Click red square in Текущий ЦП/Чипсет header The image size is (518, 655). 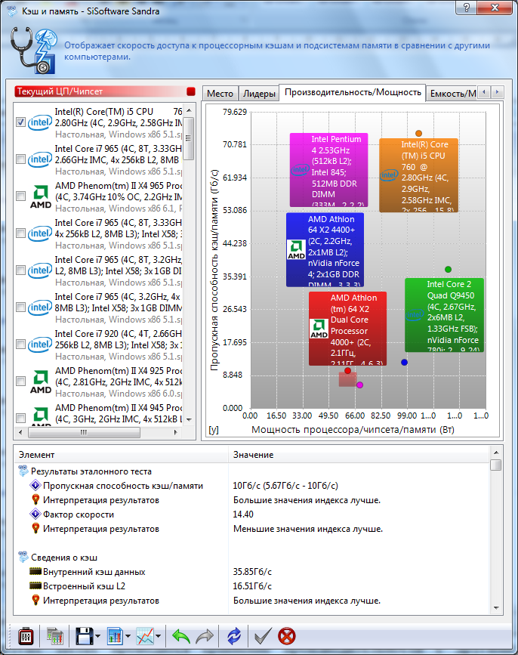pos(191,91)
